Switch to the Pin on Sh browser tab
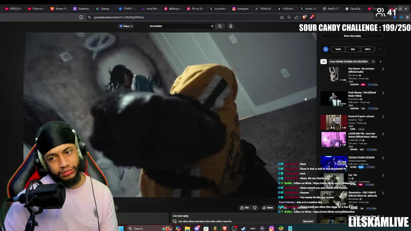 [195, 9]
